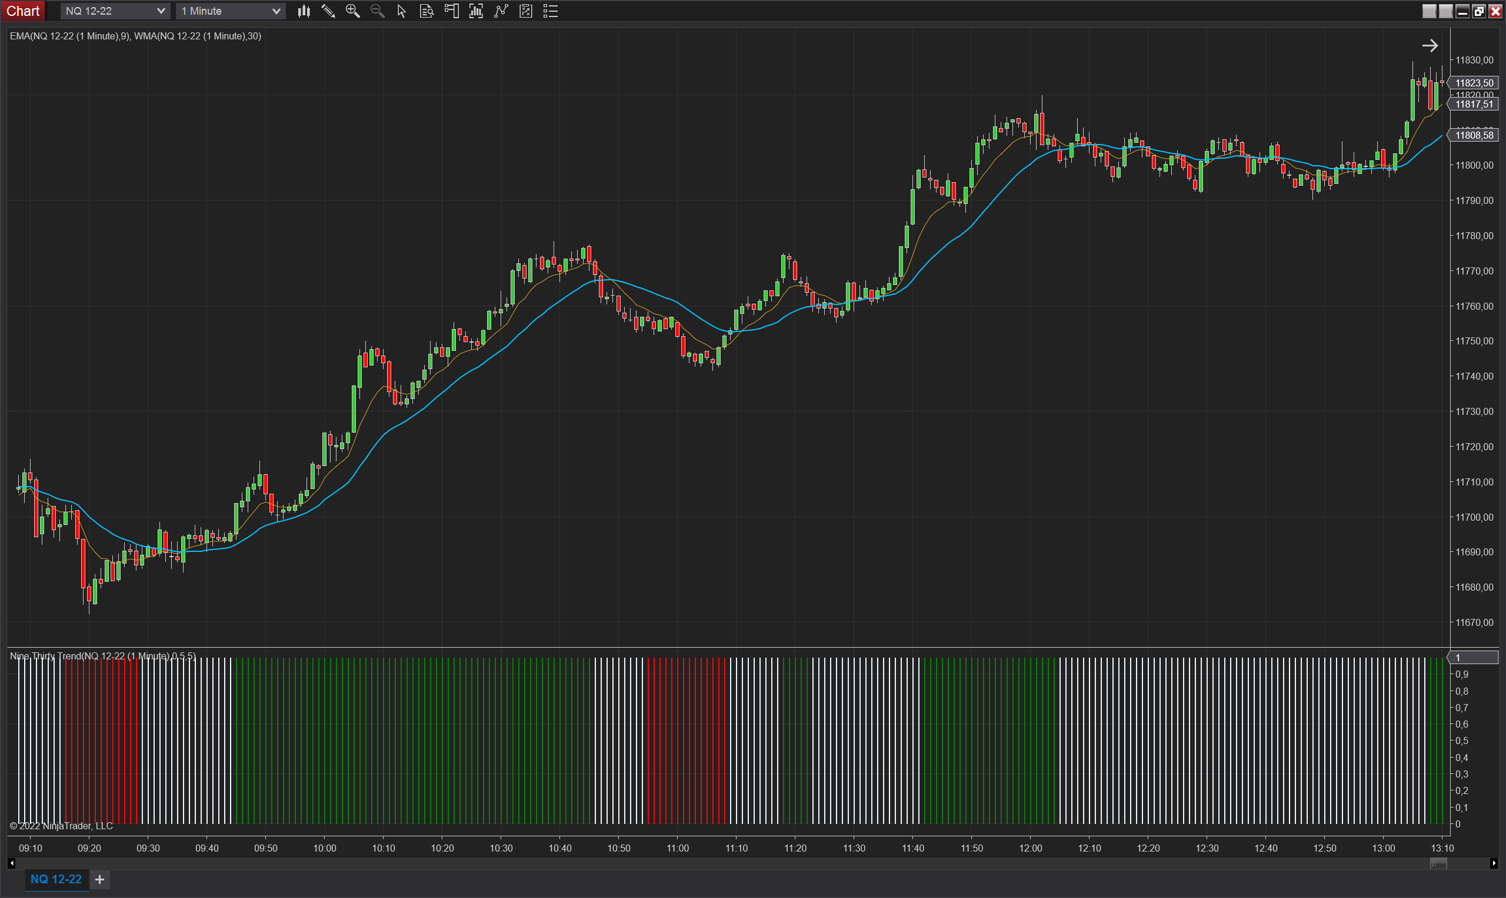Click the indicator panel value marker 1
The width and height of the screenshot is (1506, 898).
click(1474, 658)
